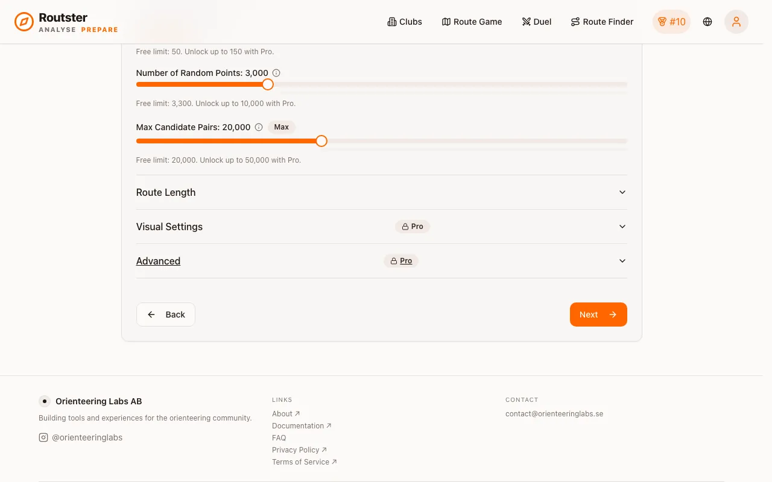Image resolution: width=772 pixels, height=482 pixels.
Task: Click the "Free limit: 3,300" hint text
Action: [216, 104]
